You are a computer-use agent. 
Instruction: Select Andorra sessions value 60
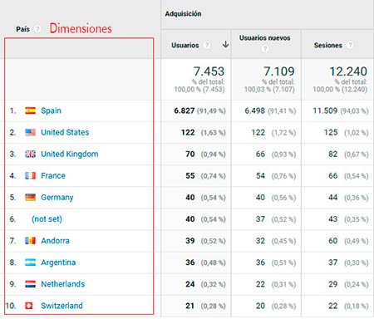click(333, 241)
